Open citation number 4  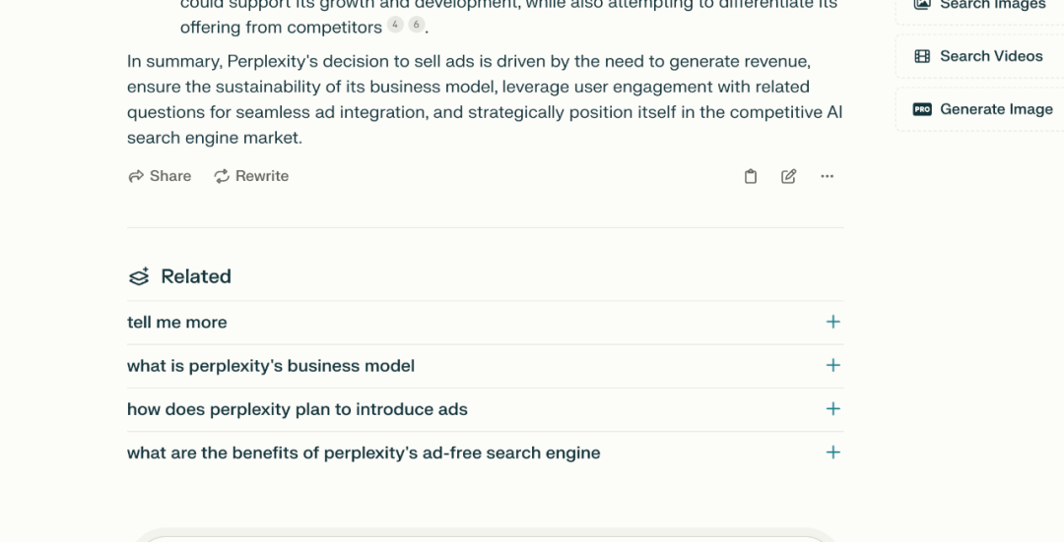pyautogui.click(x=395, y=25)
